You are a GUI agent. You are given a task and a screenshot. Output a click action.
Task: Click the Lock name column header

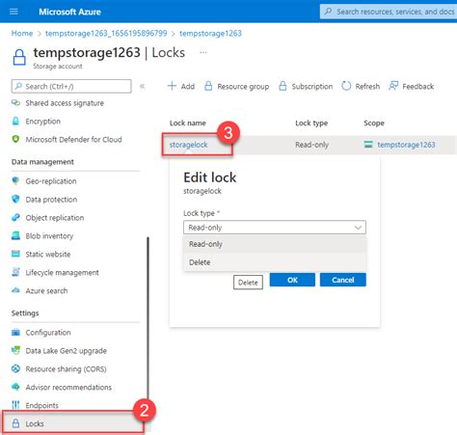pyautogui.click(x=188, y=122)
